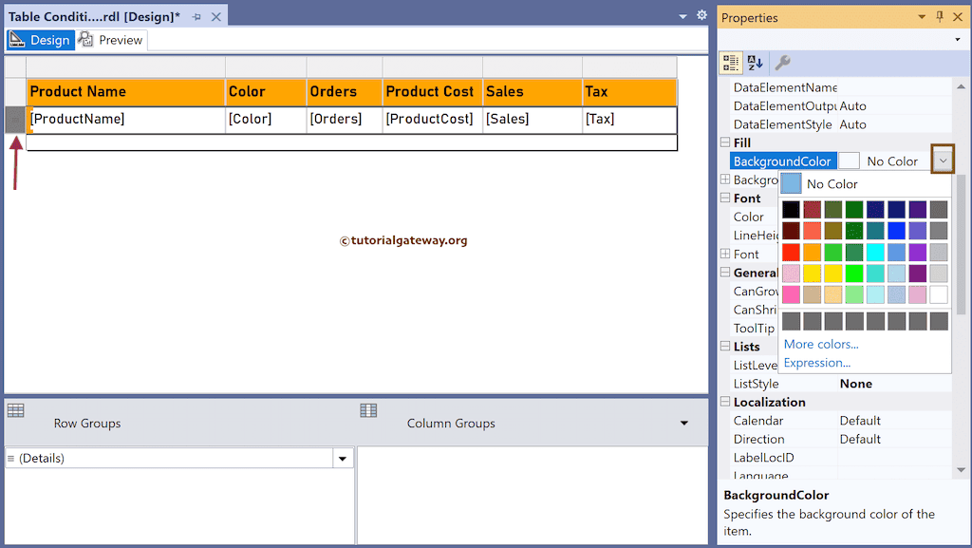Click the Expression... link

[817, 363]
